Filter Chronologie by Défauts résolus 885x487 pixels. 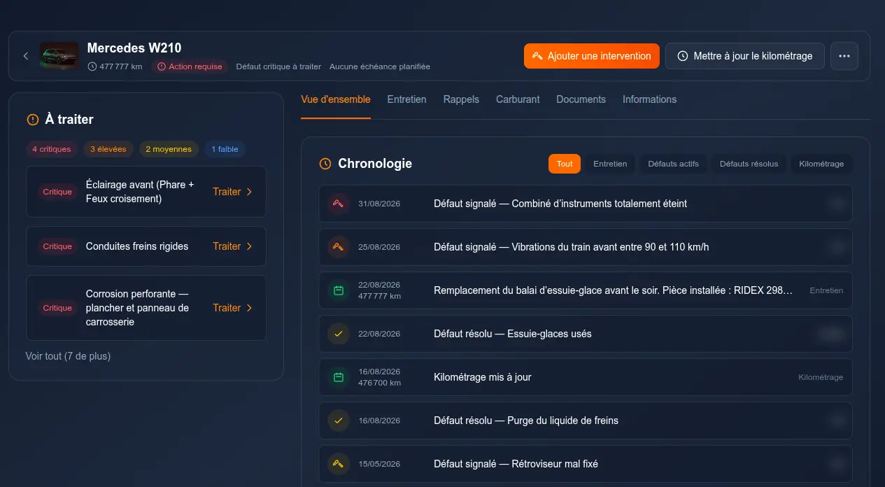click(749, 164)
